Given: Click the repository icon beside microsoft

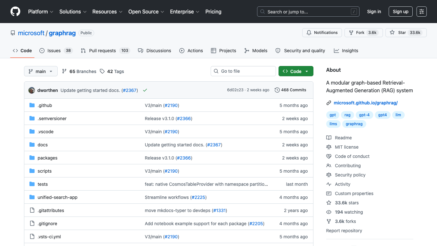Looking at the screenshot, I should [x=13, y=33].
